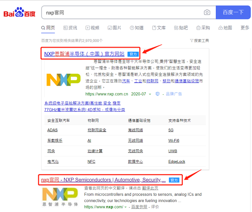Switch to the 视频 tab

[x=92, y=28]
